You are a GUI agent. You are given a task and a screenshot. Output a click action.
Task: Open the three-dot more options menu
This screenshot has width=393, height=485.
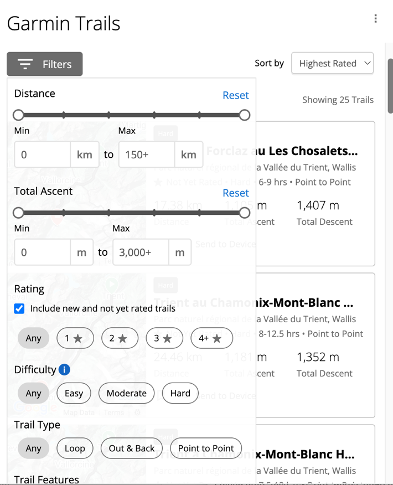coord(375,19)
